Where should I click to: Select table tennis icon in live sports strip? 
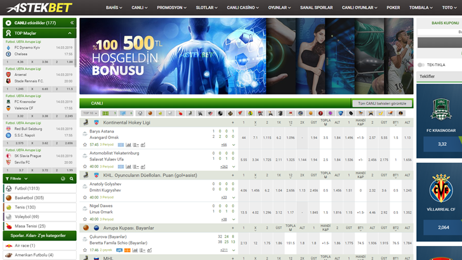pos(180,113)
